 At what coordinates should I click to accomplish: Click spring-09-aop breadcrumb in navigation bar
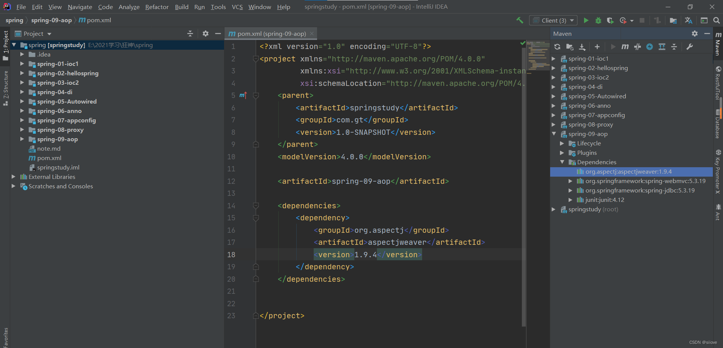coord(51,20)
